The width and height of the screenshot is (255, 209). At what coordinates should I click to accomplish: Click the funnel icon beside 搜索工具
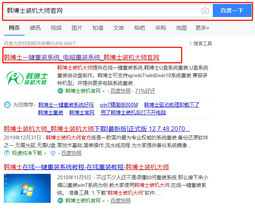point(190,44)
